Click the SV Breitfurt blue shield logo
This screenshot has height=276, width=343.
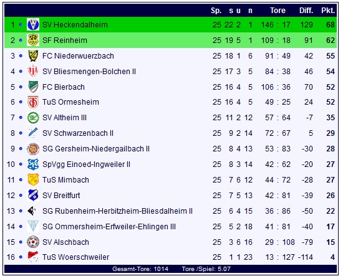(x=33, y=195)
